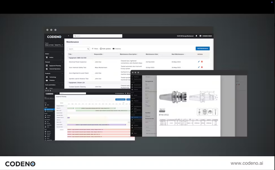The height and width of the screenshot is (170, 275).
Task: Select Products in the Maintenance window sidebar
Action: tap(51, 80)
